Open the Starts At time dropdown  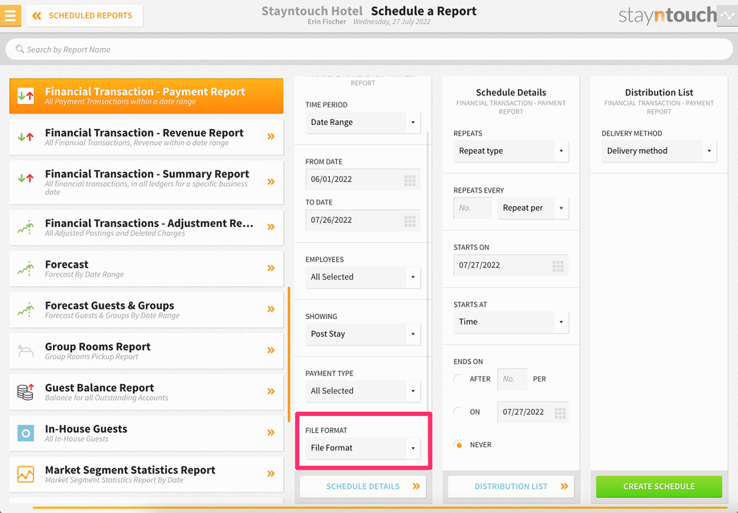click(511, 322)
